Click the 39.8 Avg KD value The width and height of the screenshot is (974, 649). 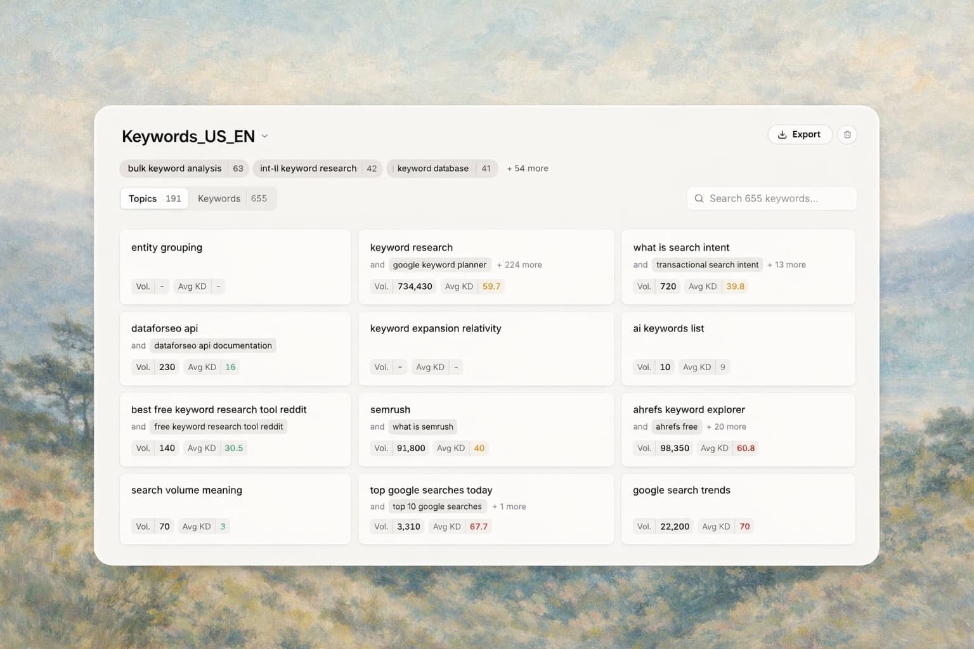[736, 286]
